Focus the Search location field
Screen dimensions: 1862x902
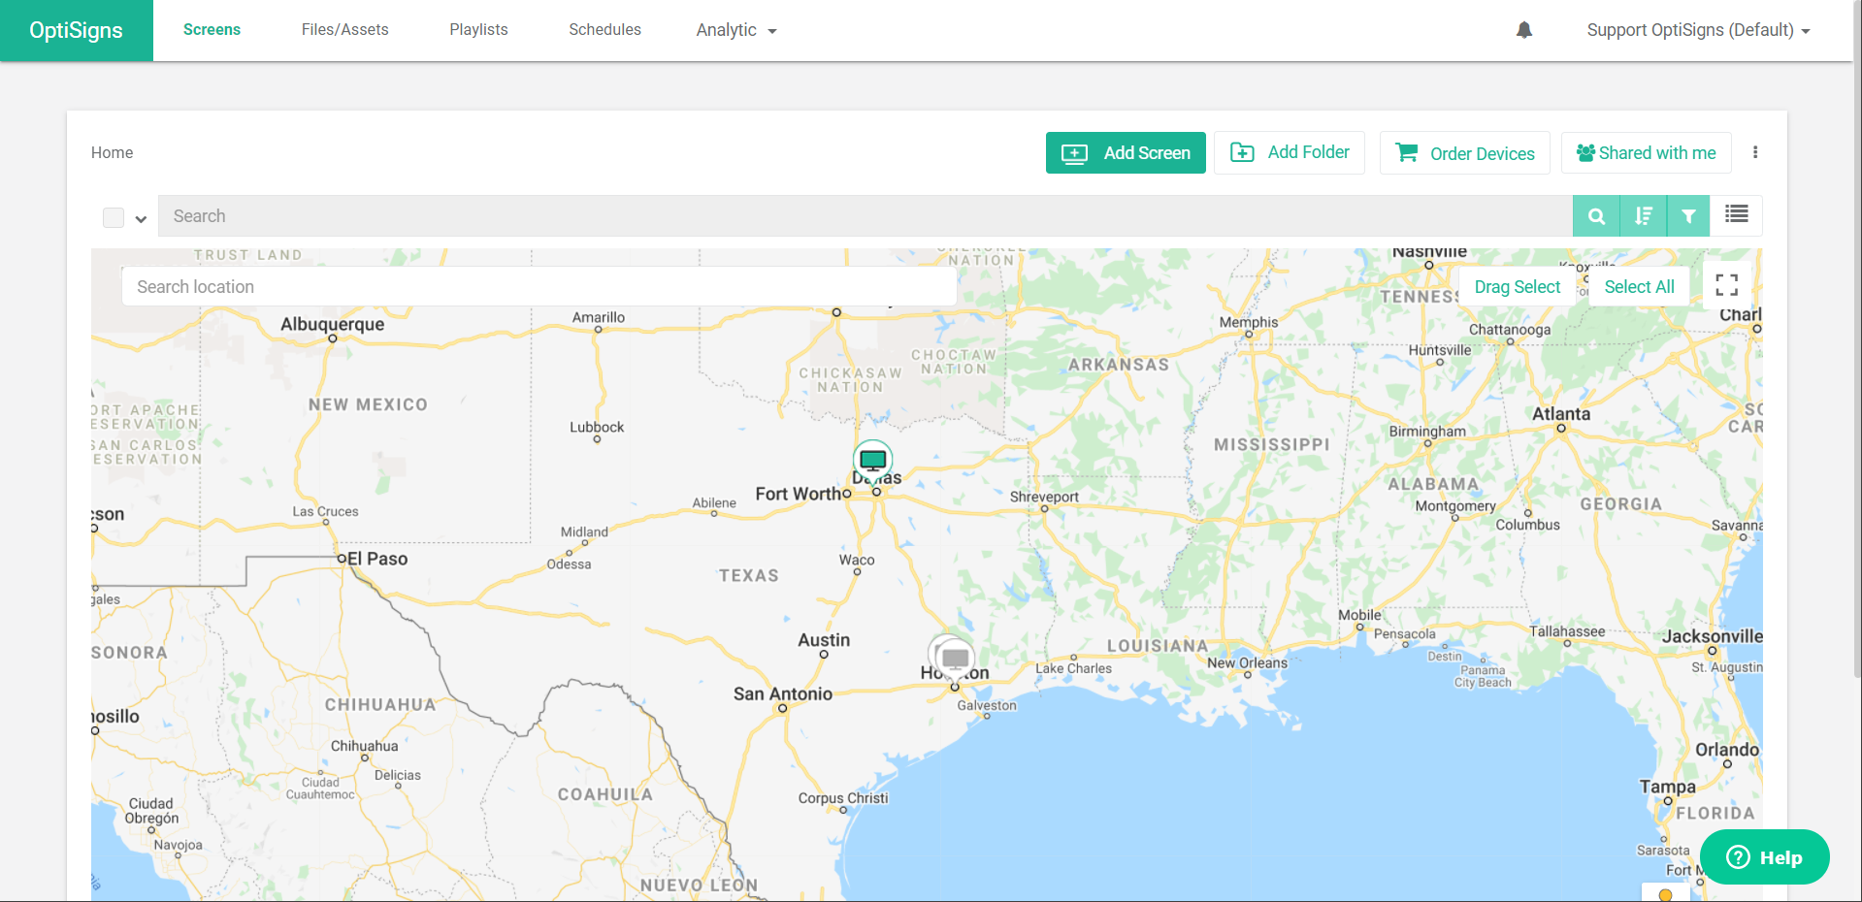[x=539, y=287]
